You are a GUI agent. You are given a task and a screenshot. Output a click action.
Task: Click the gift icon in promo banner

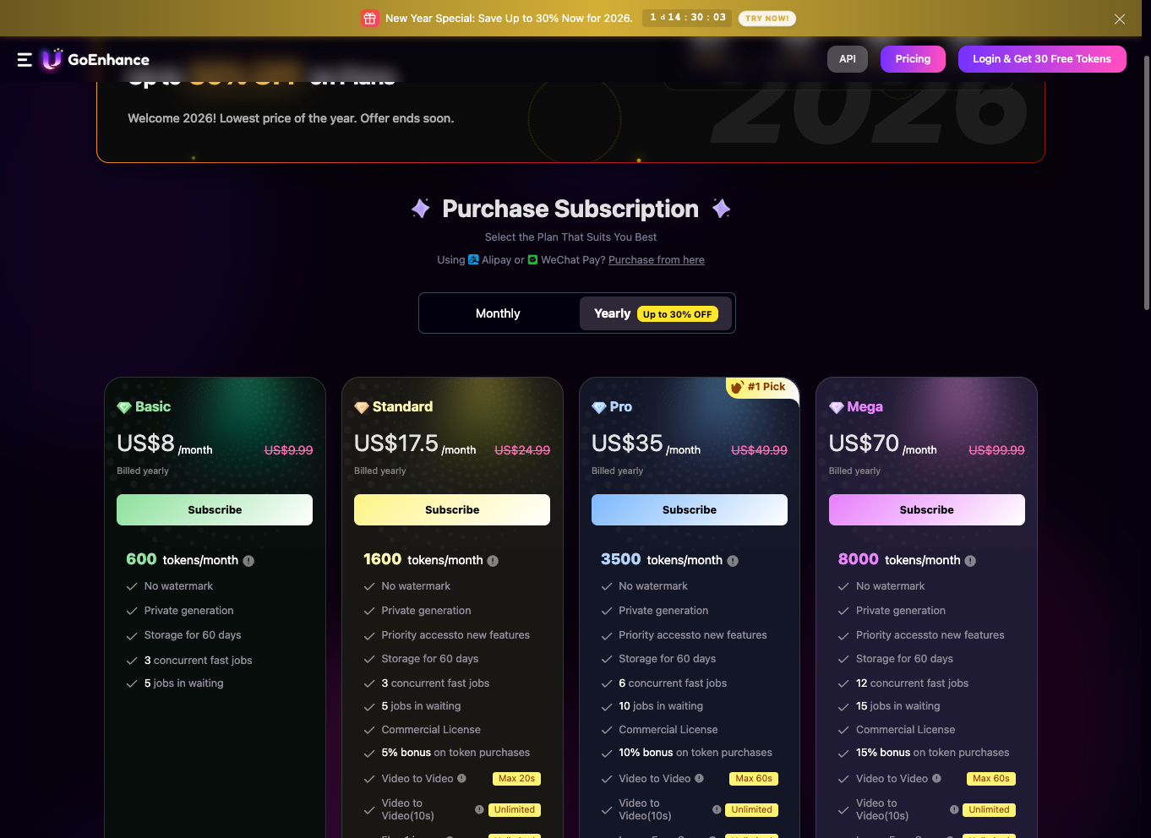click(x=370, y=18)
